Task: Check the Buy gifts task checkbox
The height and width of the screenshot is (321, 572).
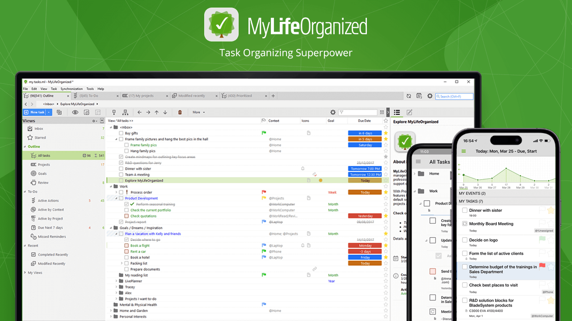Action: pyautogui.click(x=121, y=133)
